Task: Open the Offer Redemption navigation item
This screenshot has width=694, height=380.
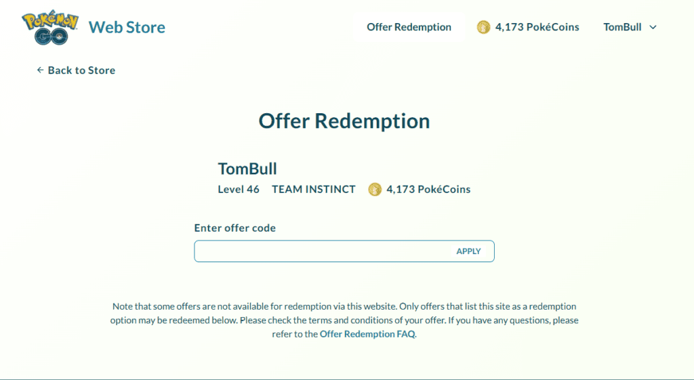Action: coord(409,27)
